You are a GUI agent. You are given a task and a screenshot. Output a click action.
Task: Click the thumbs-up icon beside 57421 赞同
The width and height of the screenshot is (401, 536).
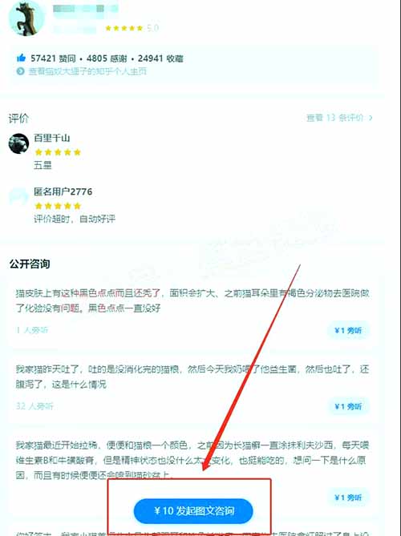coord(21,58)
